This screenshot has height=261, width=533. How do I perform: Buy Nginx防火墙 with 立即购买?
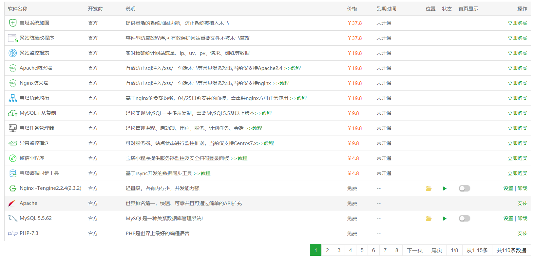[518, 83]
